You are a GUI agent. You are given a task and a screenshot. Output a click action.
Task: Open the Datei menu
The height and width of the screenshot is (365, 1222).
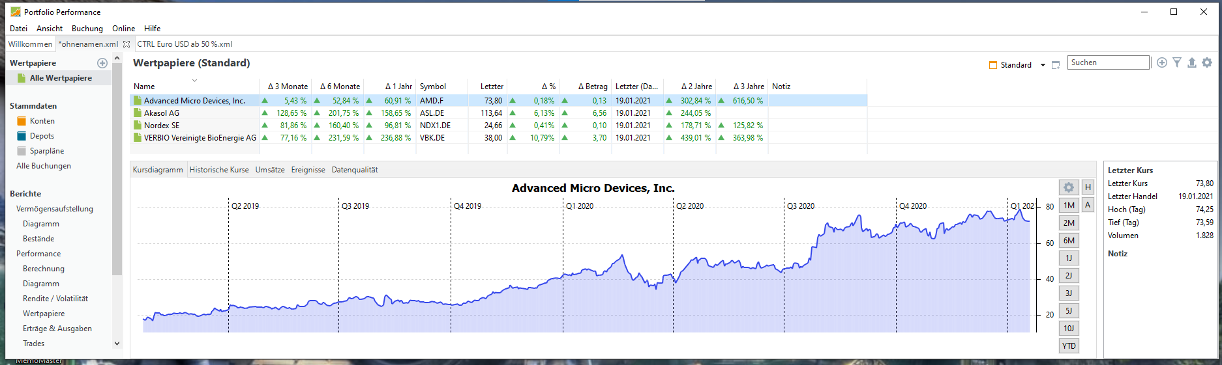tap(18, 29)
